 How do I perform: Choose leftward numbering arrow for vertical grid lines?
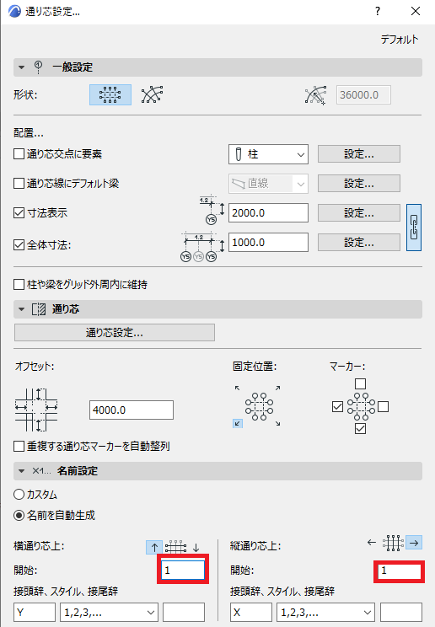click(372, 543)
